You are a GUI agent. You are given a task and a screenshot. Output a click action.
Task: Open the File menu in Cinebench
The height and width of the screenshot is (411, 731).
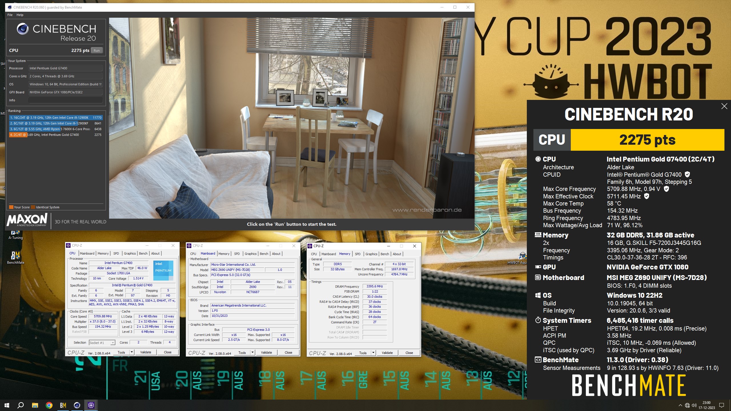click(x=10, y=15)
